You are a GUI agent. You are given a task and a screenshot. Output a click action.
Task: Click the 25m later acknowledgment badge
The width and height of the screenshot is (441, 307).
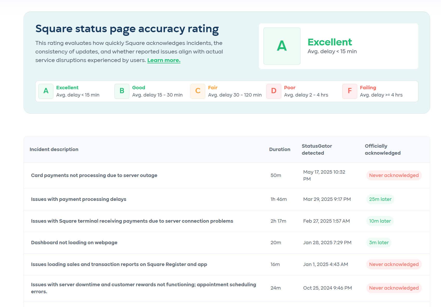[x=380, y=199]
